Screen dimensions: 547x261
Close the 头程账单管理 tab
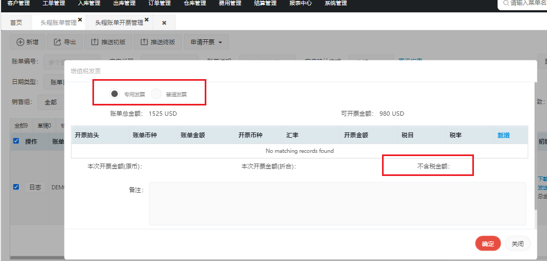point(80,20)
